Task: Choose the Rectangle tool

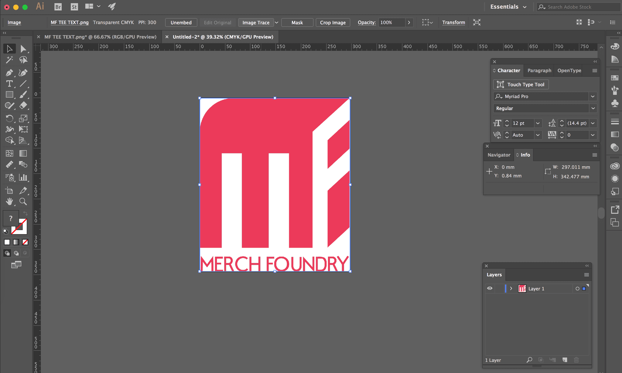Action: point(9,94)
